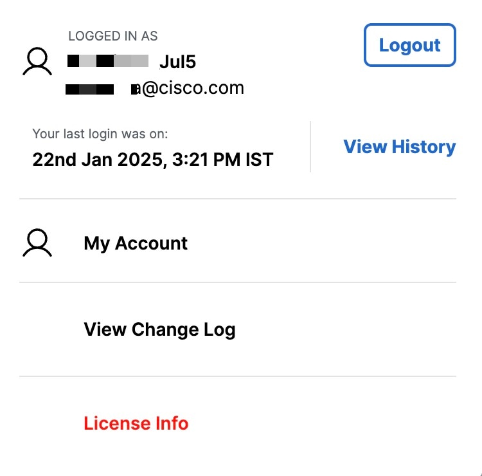Click the LOGGED IN AS label

(113, 36)
